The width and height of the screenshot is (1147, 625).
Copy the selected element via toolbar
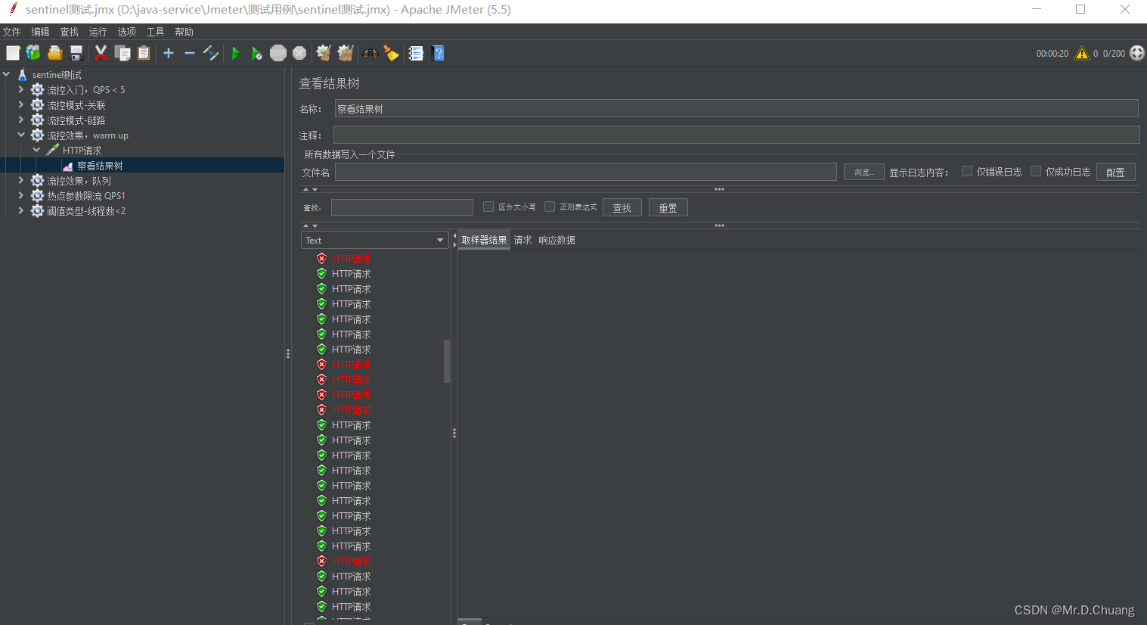tap(122, 53)
